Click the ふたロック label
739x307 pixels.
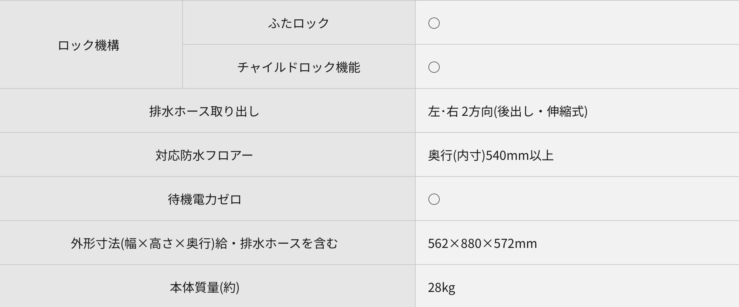pos(299,23)
